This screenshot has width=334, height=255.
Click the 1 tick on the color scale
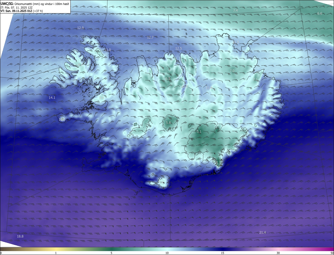pyautogui.click(x=56, y=253)
